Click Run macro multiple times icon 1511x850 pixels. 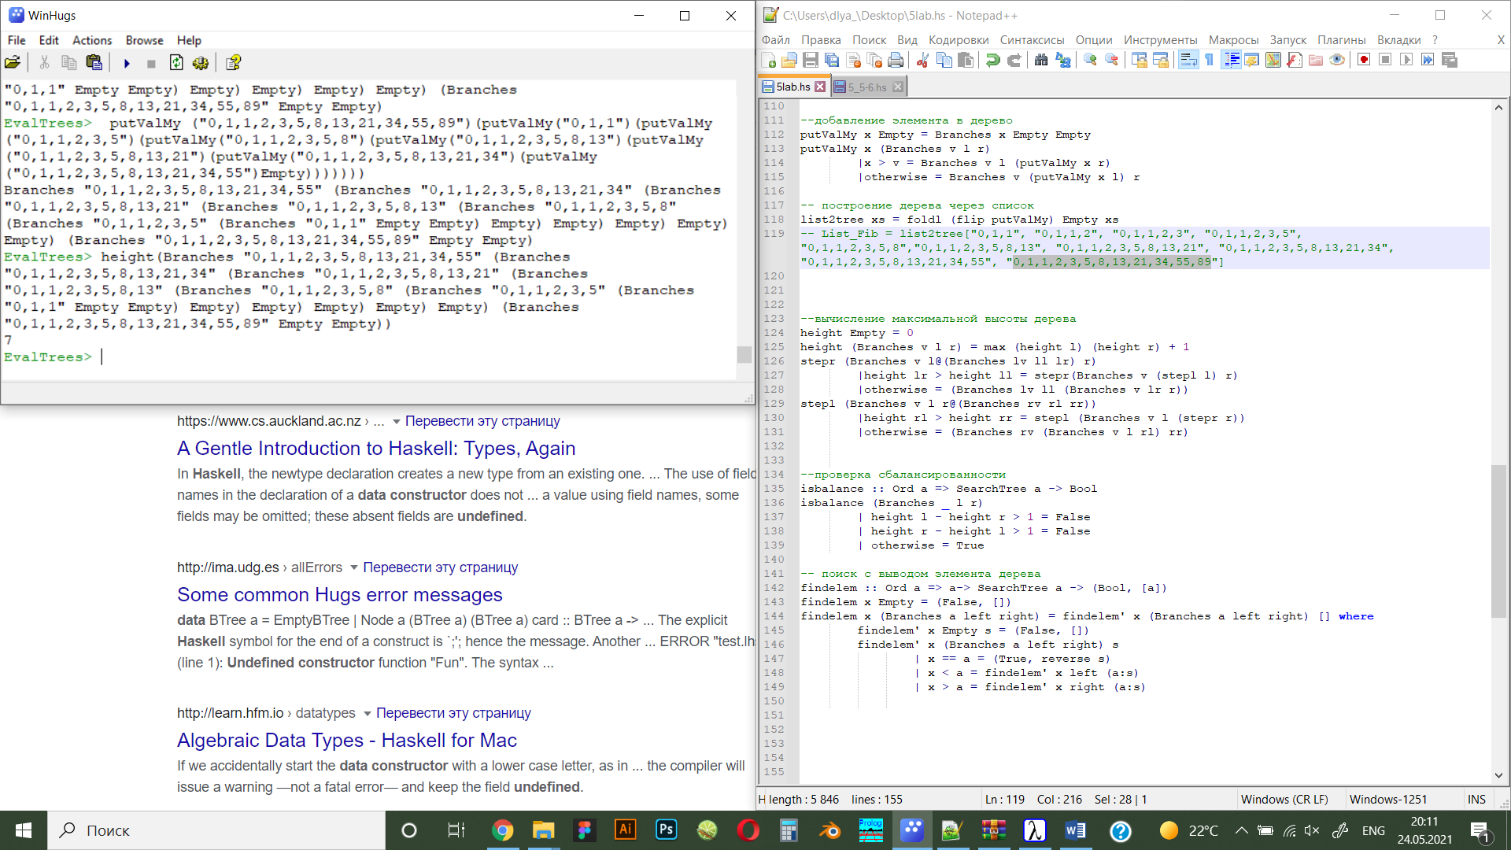click(x=1428, y=61)
